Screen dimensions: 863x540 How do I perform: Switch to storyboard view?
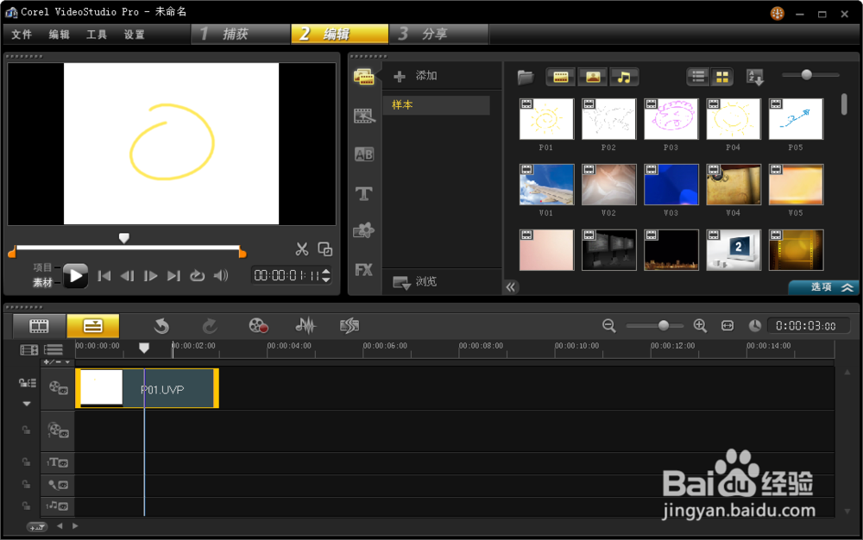coord(39,326)
